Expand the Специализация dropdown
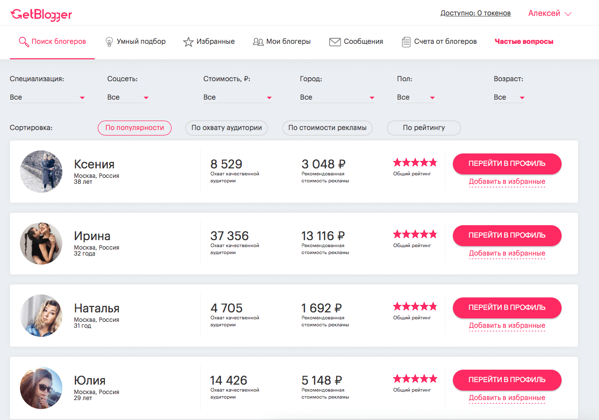The width and height of the screenshot is (599, 420). (47, 98)
